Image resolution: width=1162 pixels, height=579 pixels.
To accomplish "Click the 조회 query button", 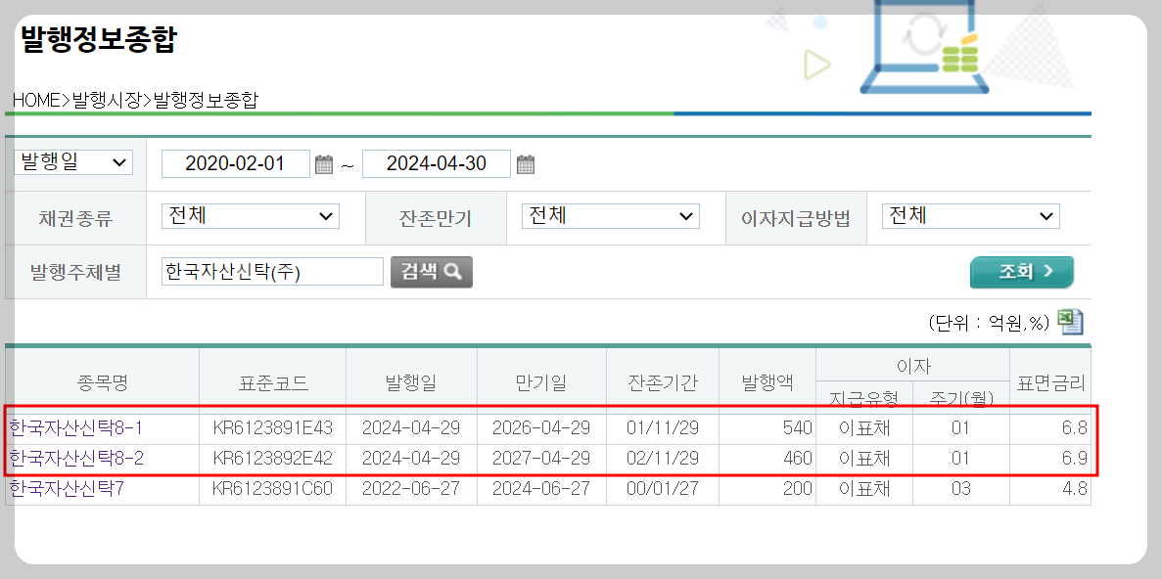I will click(x=1022, y=272).
